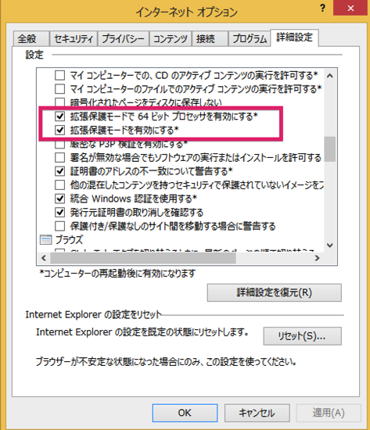Open the 全般 tab
The width and height of the screenshot is (370, 430).
coord(31,38)
